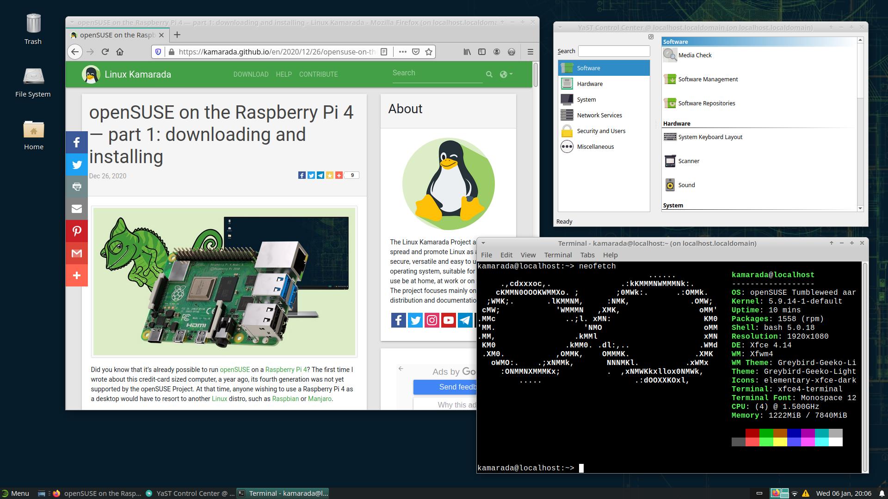Select Hardware category in YaST Control Center
Image resolution: width=888 pixels, height=499 pixels.
click(589, 84)
